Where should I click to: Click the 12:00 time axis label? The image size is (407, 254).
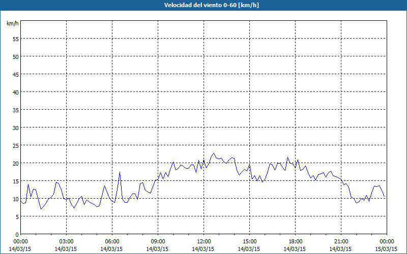[204, 242]
